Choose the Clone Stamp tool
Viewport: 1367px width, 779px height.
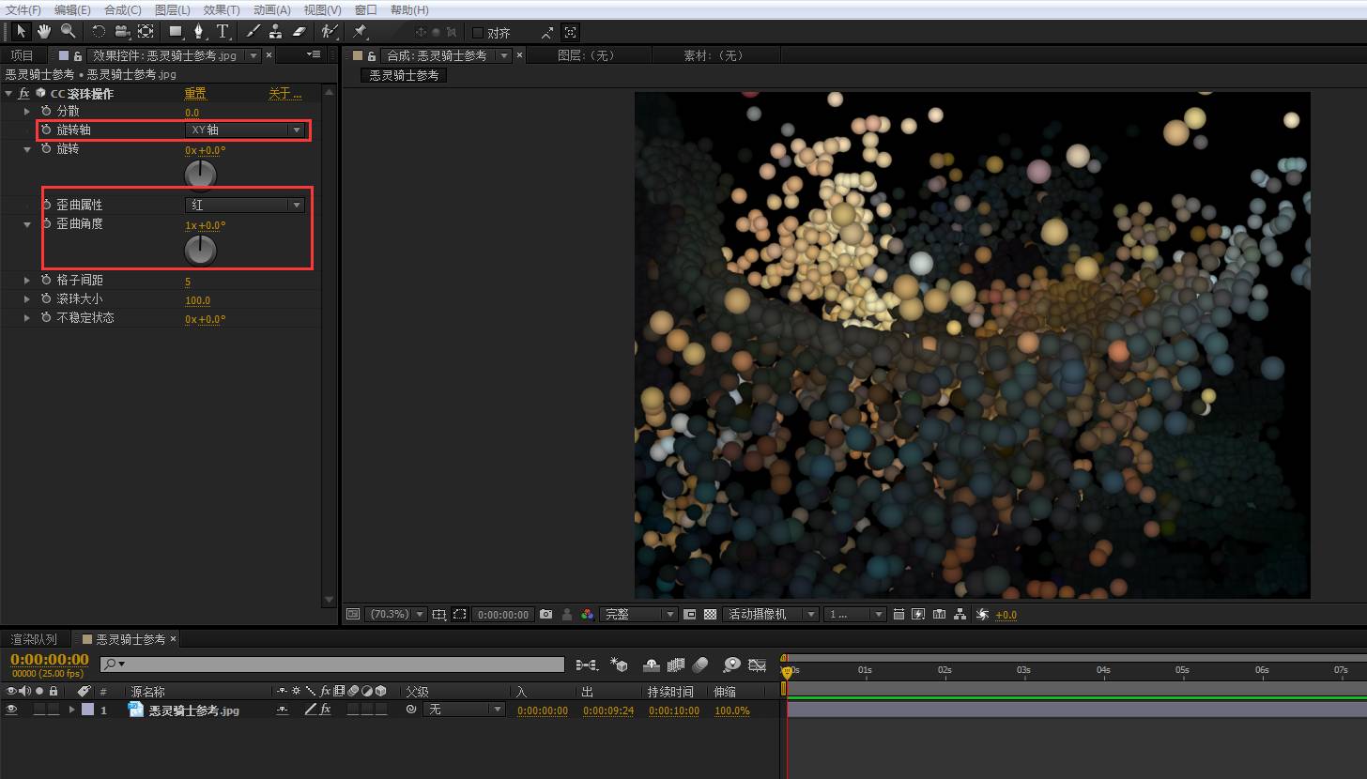tap(275, 31)
